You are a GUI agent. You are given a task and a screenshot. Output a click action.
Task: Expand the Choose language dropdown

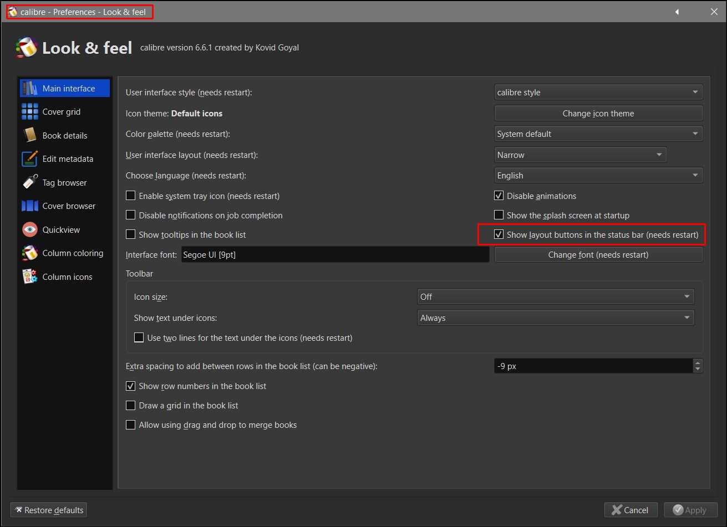[598, 176]
